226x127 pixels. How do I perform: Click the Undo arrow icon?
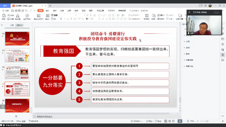pyautogui.click(x=26, y=11)
